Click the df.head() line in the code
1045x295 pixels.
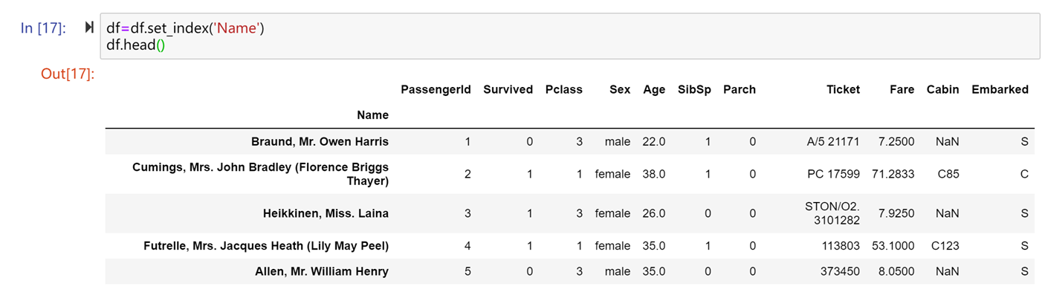(135, 45)
